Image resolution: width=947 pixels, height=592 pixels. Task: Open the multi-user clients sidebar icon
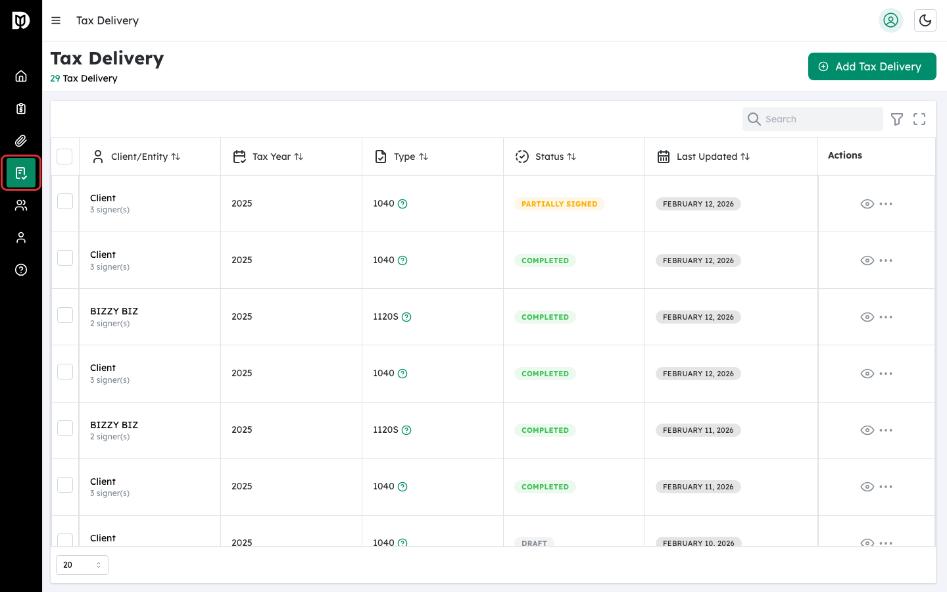[21, 205]
